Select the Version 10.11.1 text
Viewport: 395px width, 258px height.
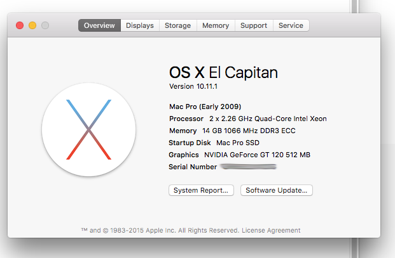193,86
